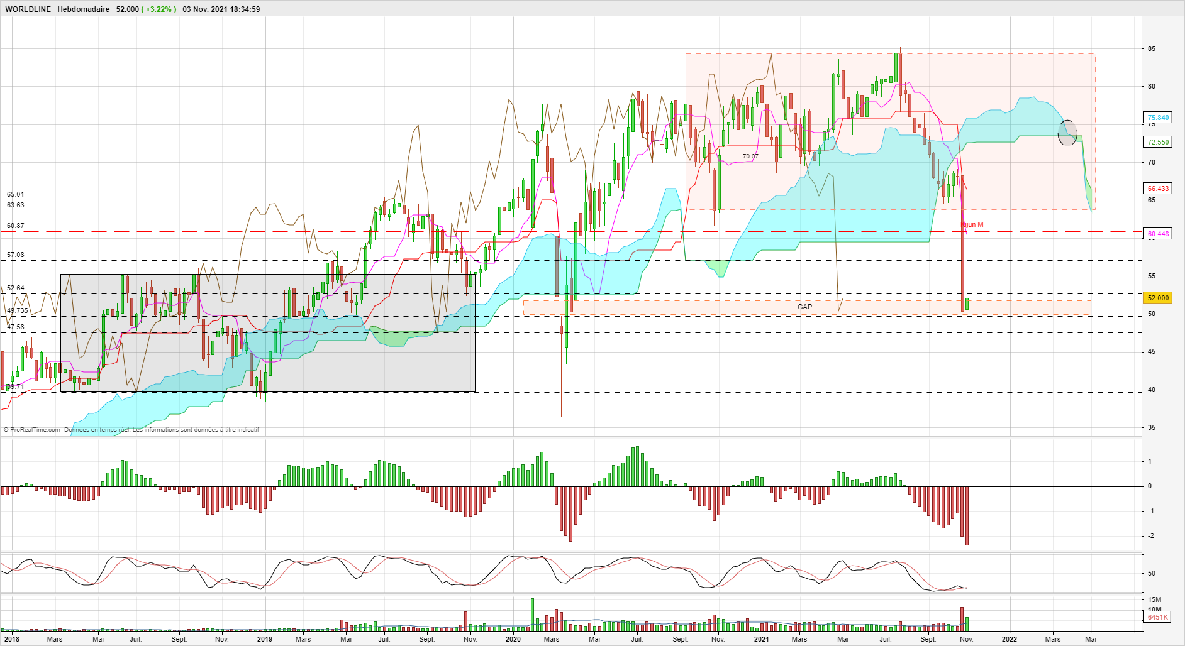Click the yellow 52.000 current price label
Viewport: 1185px width, 646px height.
tap(1158, 298)
